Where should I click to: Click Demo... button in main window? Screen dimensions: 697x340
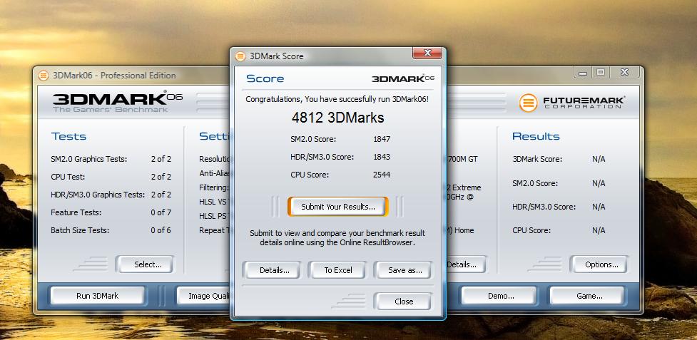(x=499, y=296)
